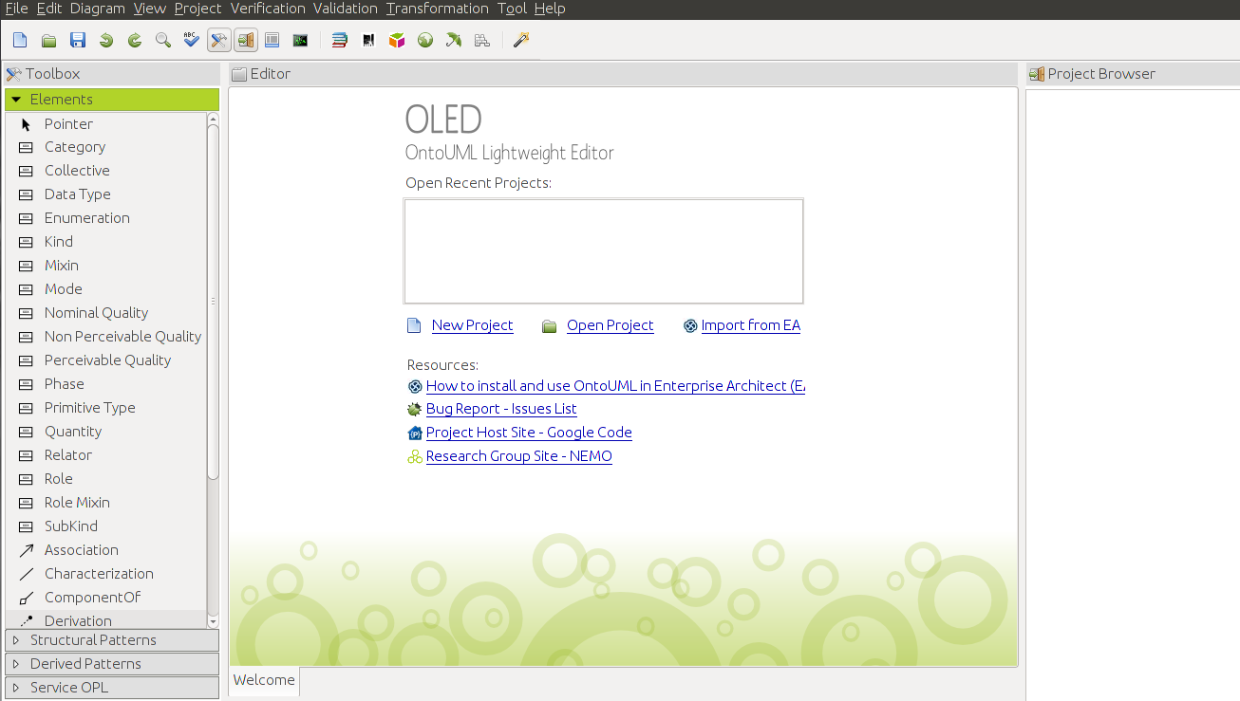Expand the Service OPL section

(x=112, y=688)
